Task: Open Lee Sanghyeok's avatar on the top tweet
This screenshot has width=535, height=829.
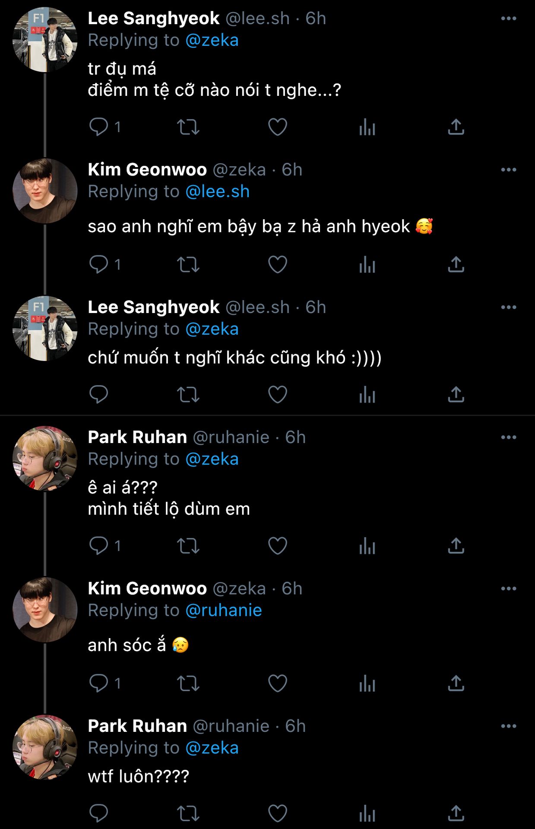Action: tap(45, 40)
